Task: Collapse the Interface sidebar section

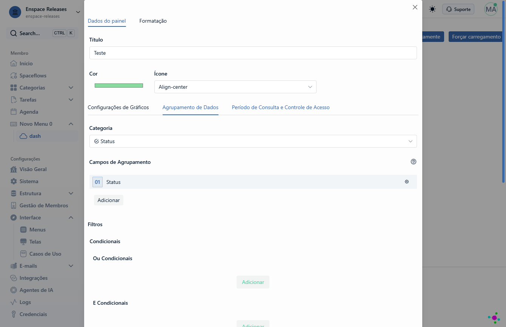Action: coord(71,217)
